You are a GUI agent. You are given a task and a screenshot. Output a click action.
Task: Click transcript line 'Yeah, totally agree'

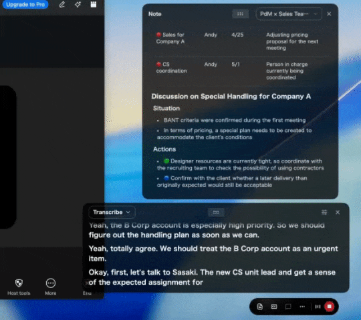(x=213, y=253)
